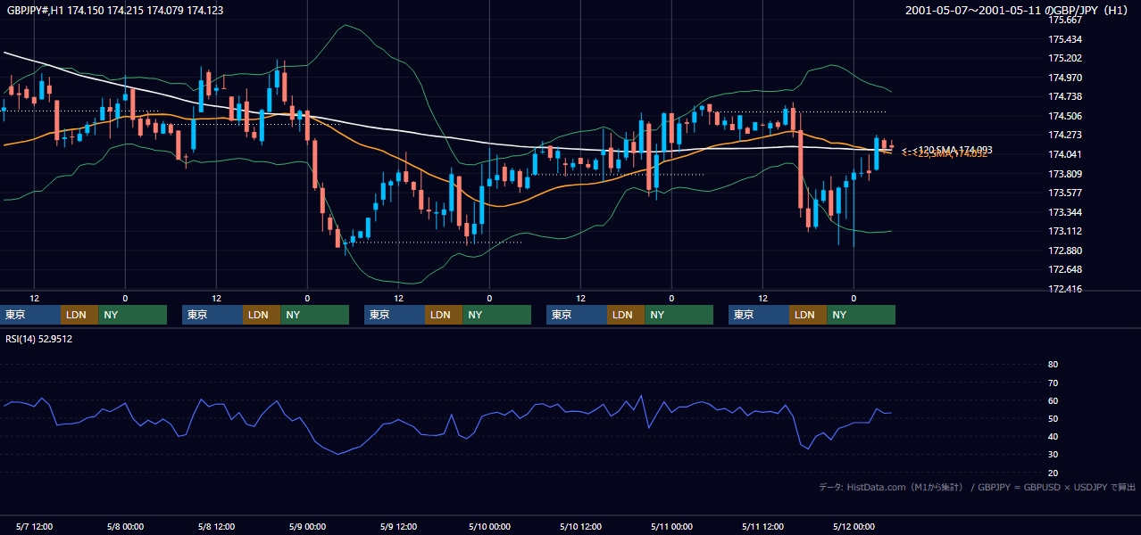Image resolution: width=1141 pixels, height=535 pixels.
Task: Select the 173.577 price axis label
Action: (1065, 193)
